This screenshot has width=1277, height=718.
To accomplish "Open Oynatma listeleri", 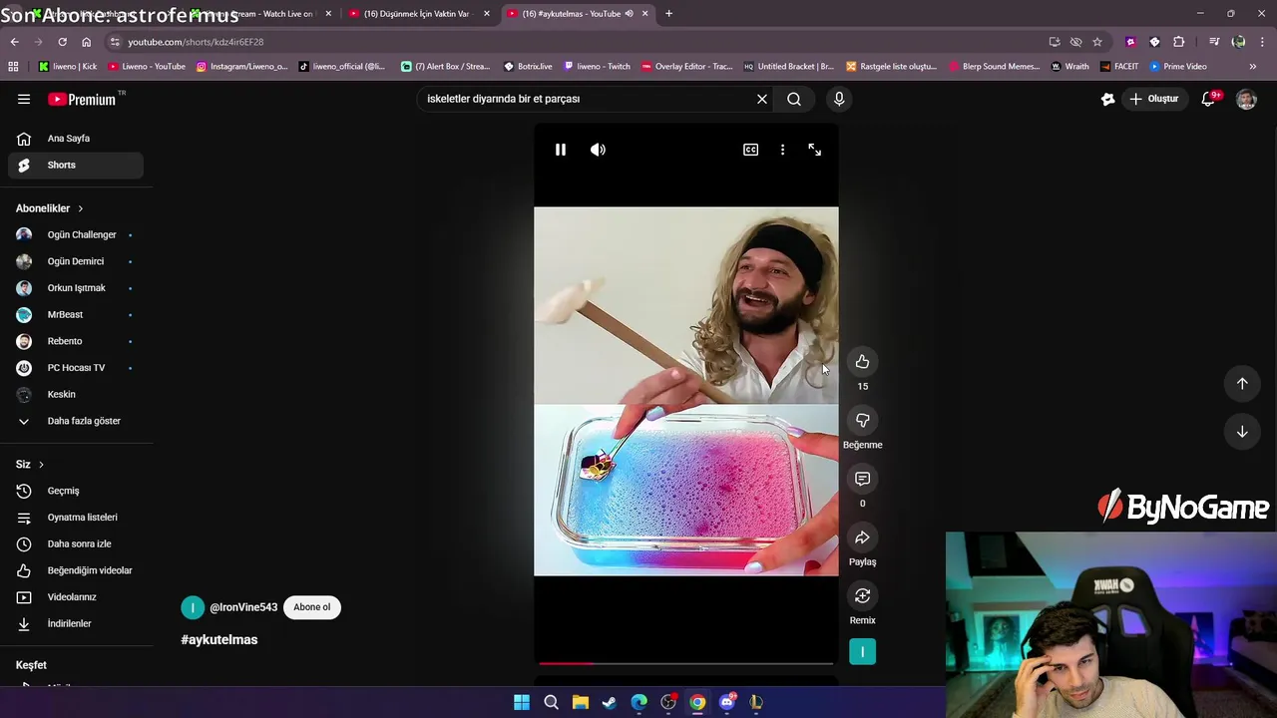I will [76, 518].
